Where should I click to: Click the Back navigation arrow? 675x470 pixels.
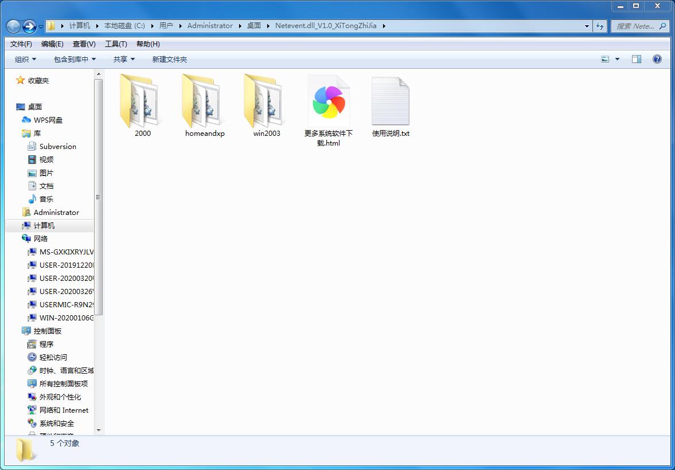pos(13,26)
